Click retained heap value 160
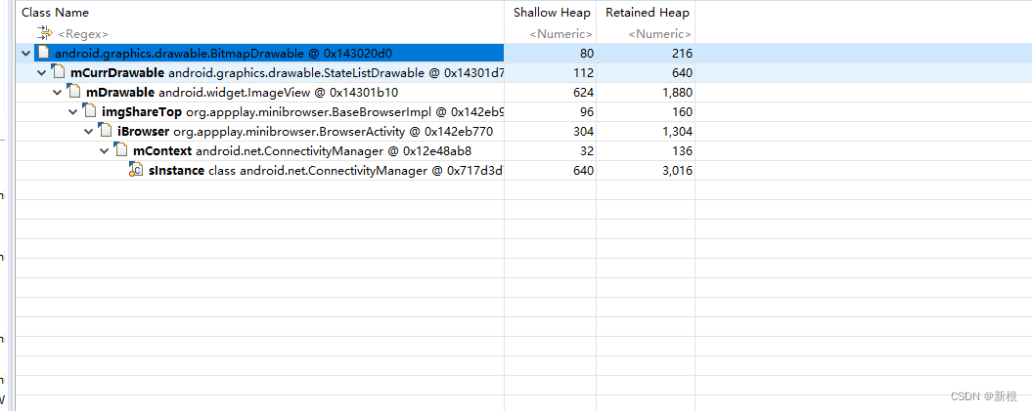 (x=683, y=112)
